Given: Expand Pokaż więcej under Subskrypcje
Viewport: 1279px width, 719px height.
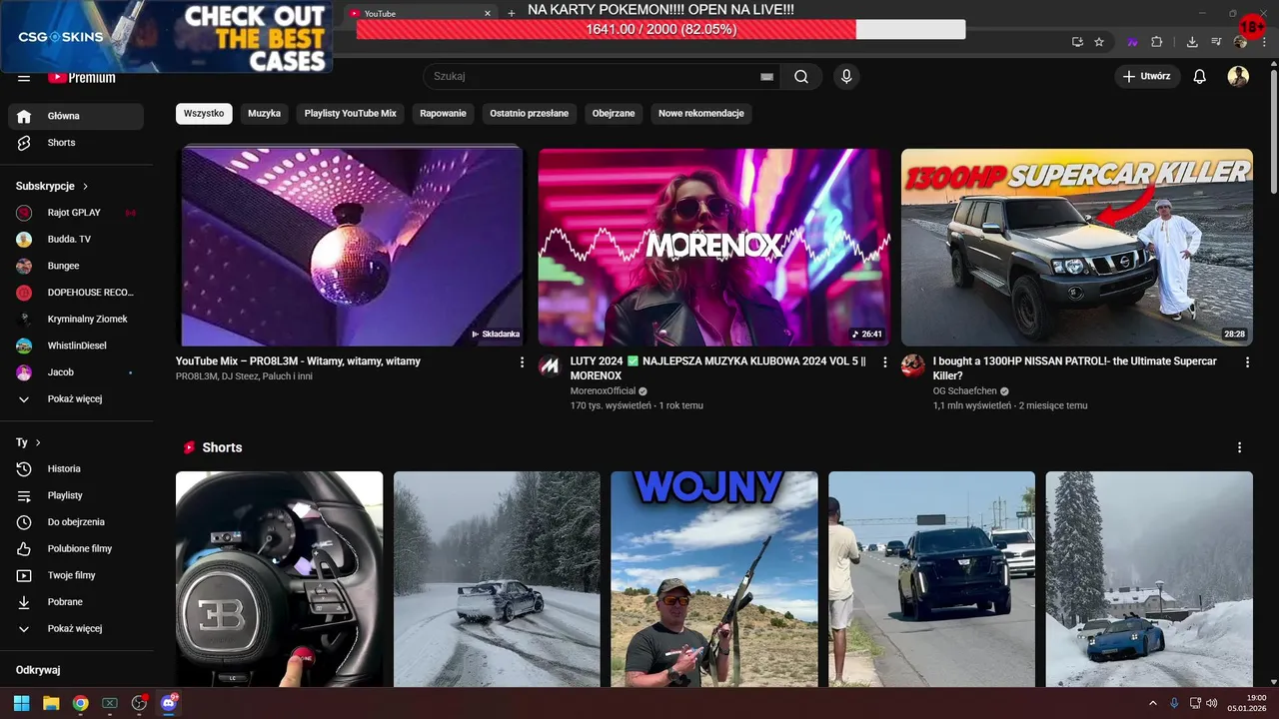Looking at the screenshot, I should click(76, 399).
